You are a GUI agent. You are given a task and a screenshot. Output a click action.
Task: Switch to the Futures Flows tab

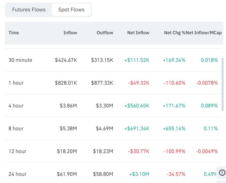28,10
